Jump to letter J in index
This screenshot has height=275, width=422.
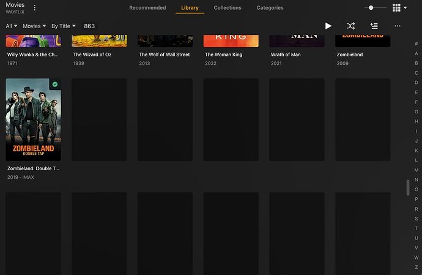point(416,141)
